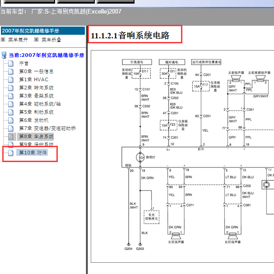Click the C105 connector label
Screen dimensions: 274x274
click(x=175, y=84)
